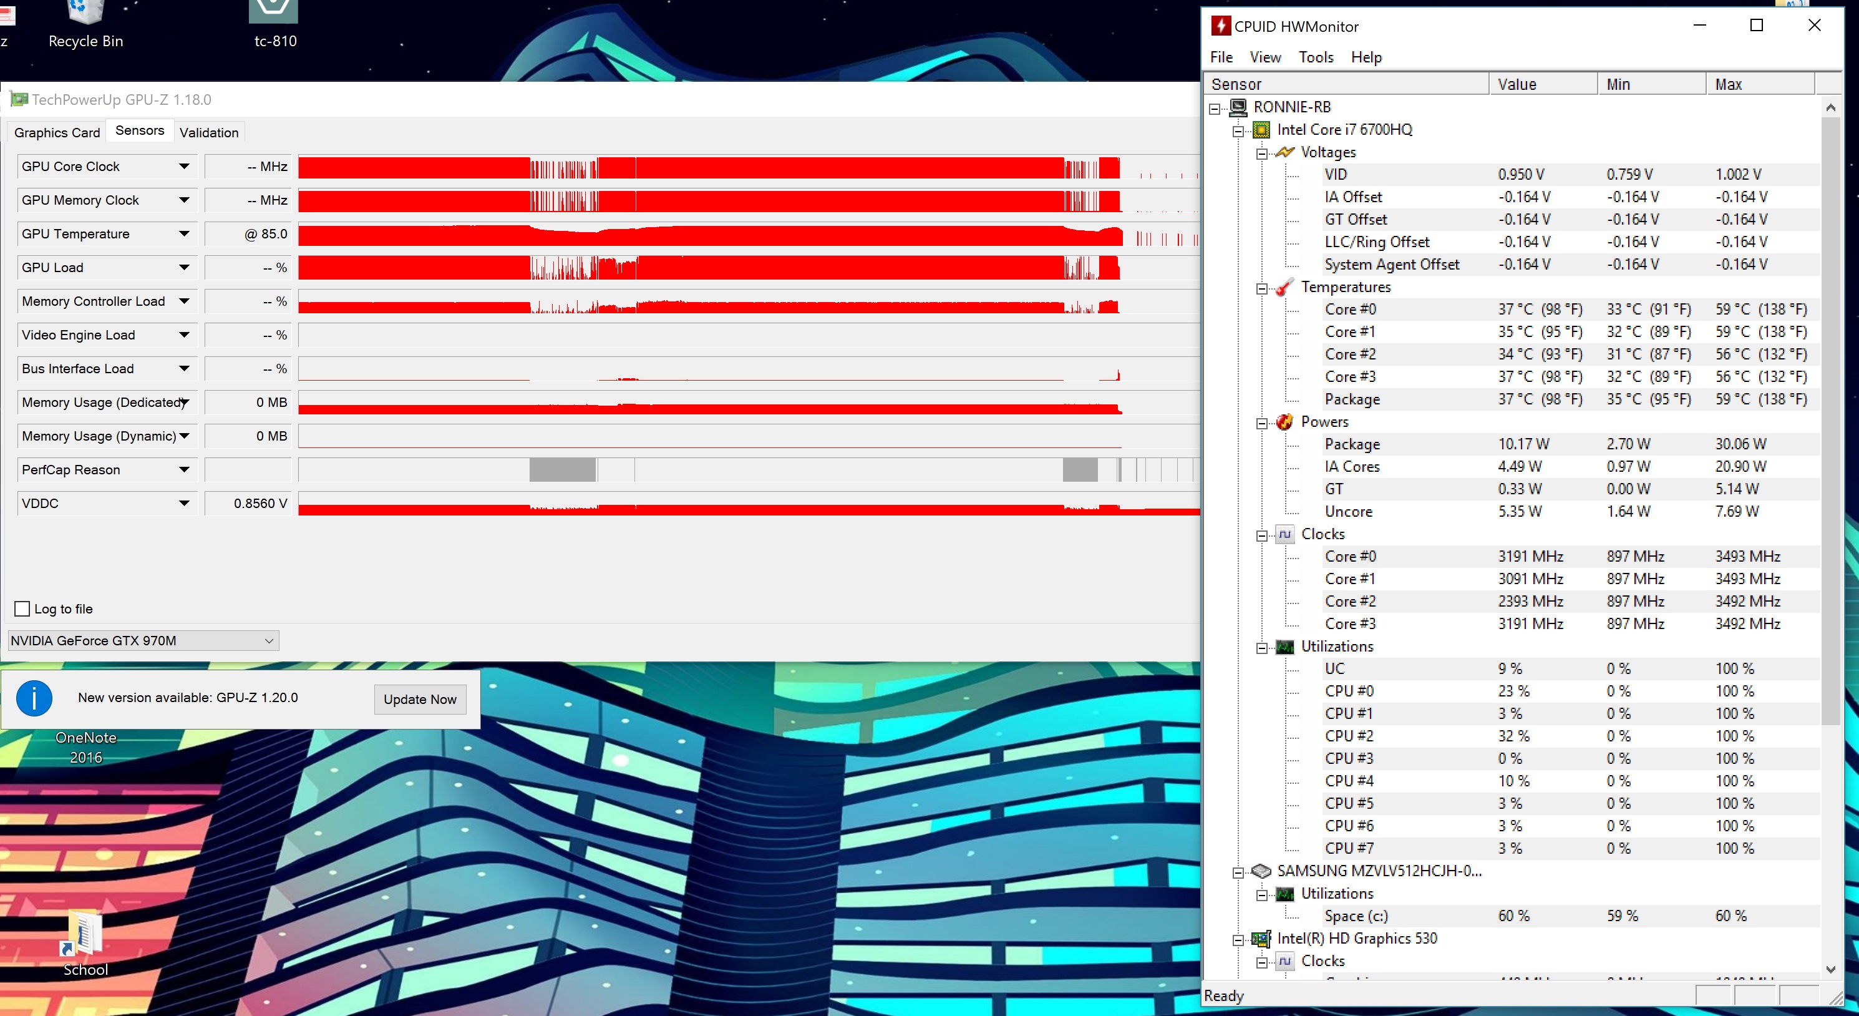1859x1016 pixels.
Task: Click the SAMSUNG drive disk icon
Action: pos(1261,871)
